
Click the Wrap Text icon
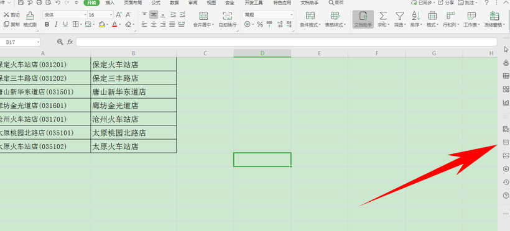tap(228, 16)
